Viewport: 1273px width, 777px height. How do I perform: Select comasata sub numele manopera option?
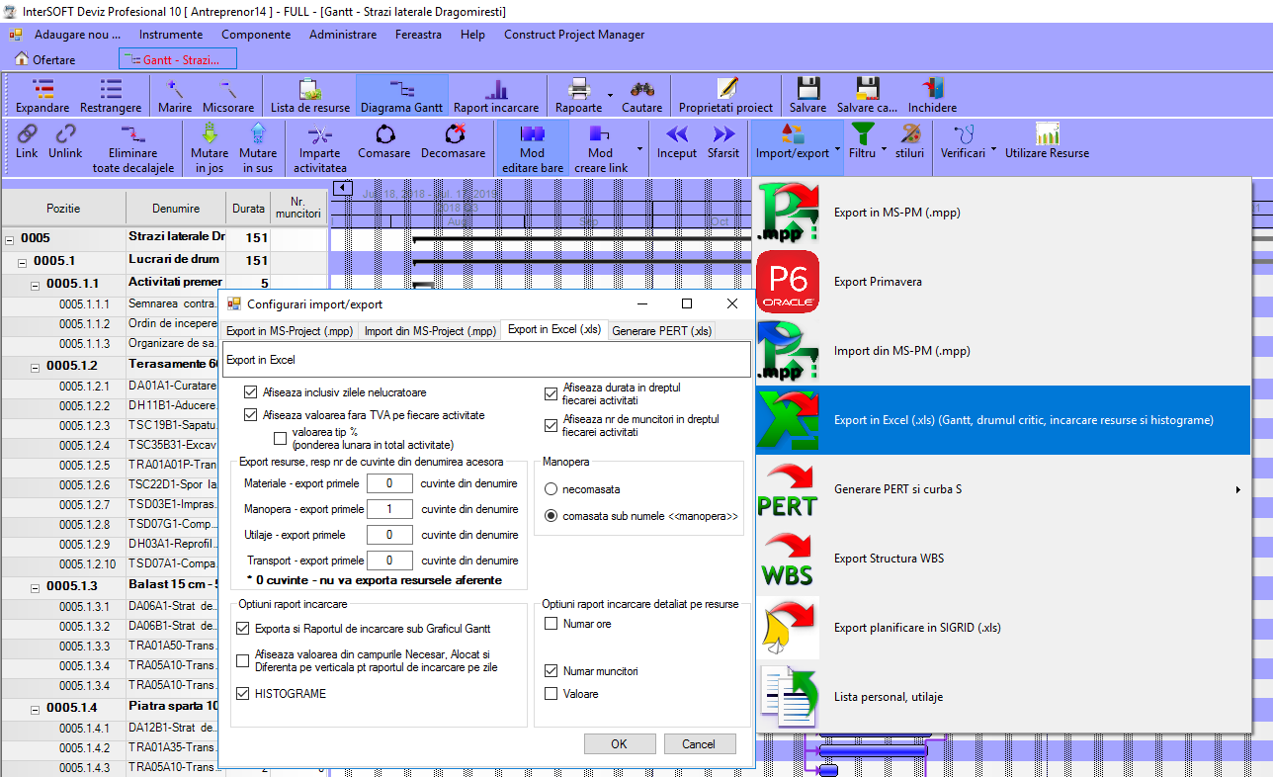point(551,516)
